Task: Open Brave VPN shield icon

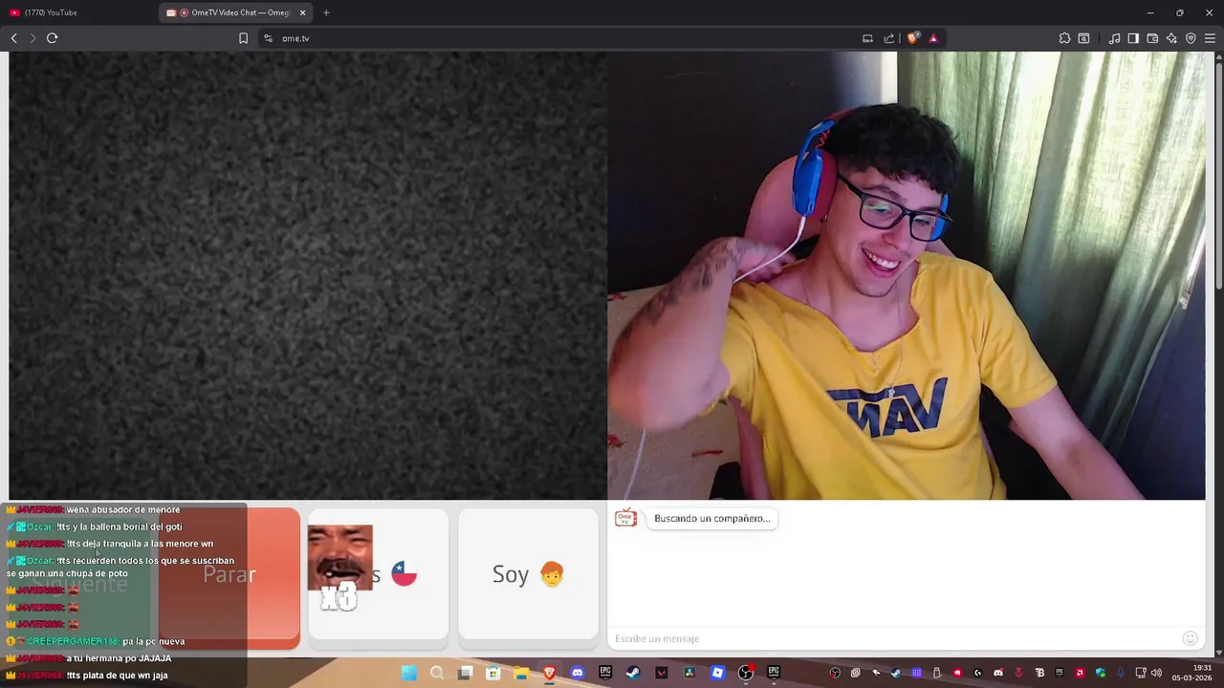Action: 1191,38
